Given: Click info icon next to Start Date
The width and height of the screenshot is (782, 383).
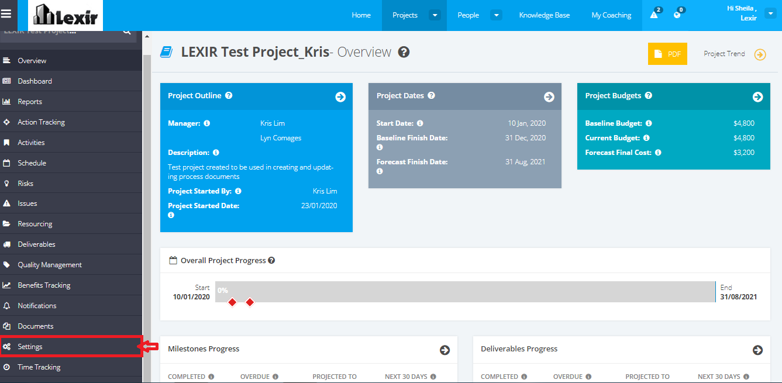Looking at the screenshot, I should click(420, 123).
